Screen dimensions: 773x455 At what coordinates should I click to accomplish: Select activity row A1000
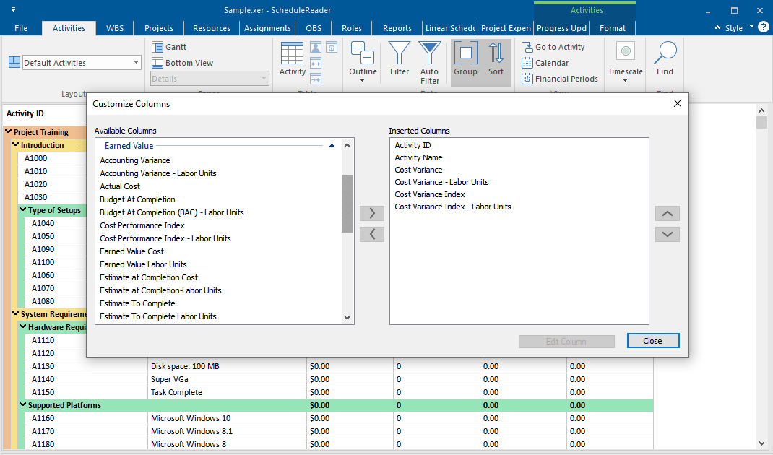click(36, 158)
